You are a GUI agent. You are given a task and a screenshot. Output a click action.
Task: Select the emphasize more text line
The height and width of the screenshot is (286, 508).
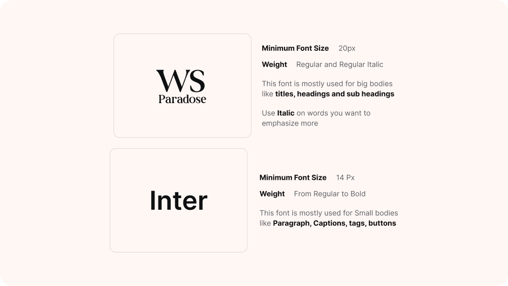pyautogui.click(x=290, y=123)
